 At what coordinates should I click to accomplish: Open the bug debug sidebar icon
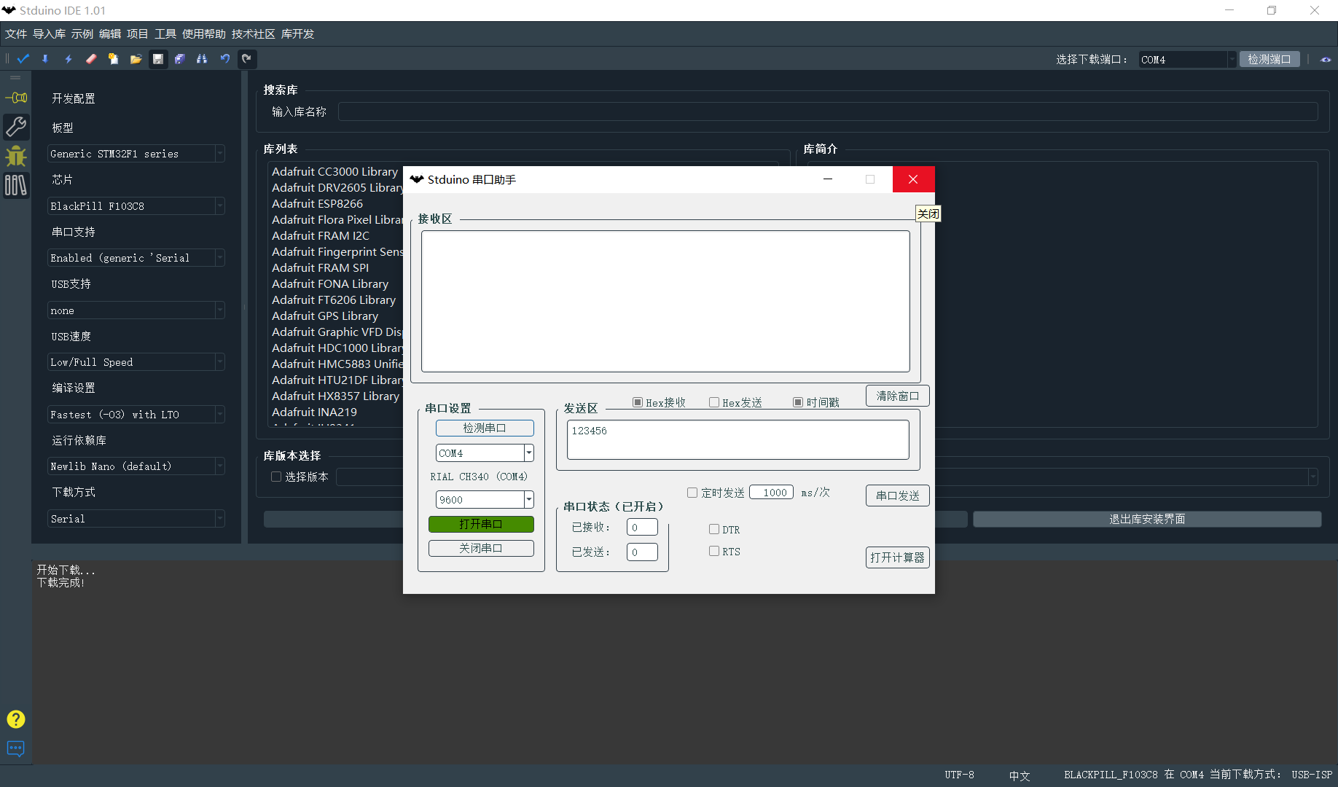click(x=16, y=156)
